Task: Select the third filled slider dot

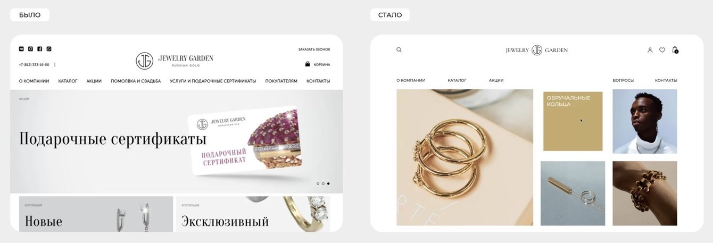Action: pos(328,183)
